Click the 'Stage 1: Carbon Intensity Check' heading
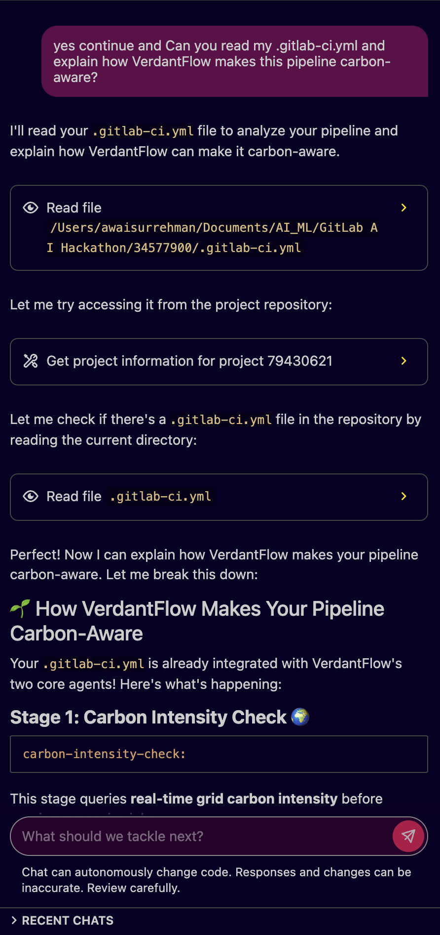Viewport: 440px width, 935px height. coord(148,717)
